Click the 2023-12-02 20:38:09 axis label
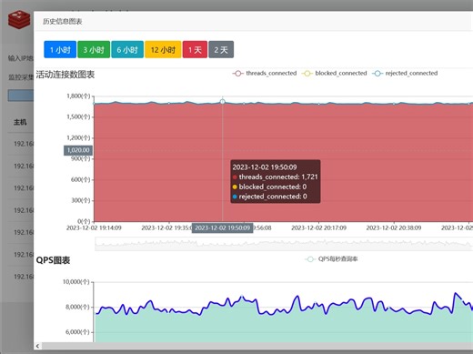Image resolution: width=473 pixels, height=354 pixels. coord(394,228)
